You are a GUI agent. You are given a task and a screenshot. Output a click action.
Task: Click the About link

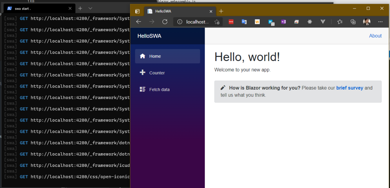pyautogui.click(x=375, y=36)
